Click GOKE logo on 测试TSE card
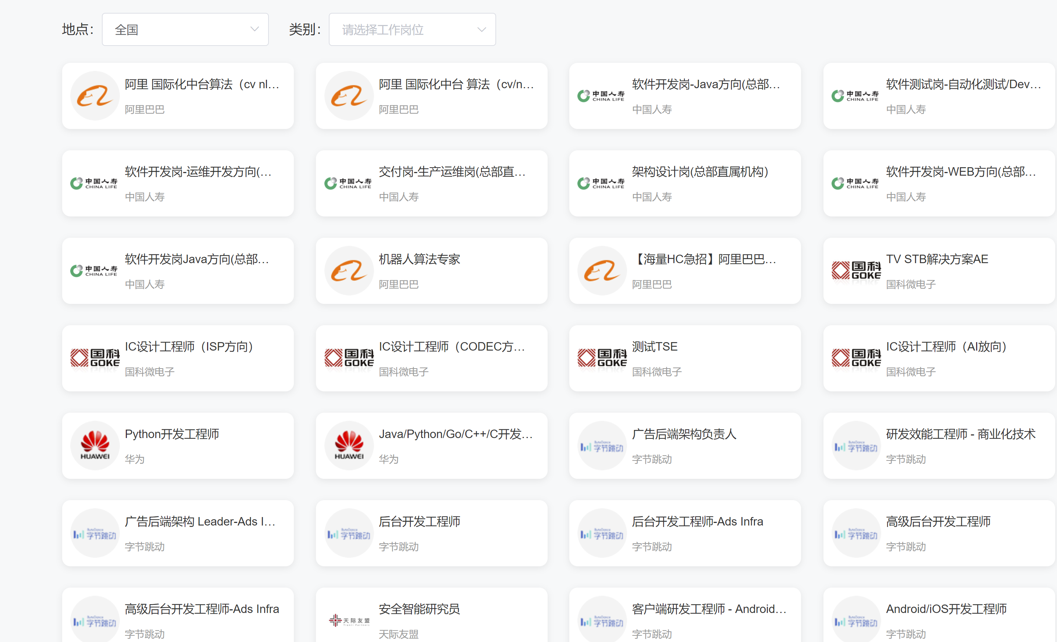Screen dimensions: 1057x642 point(602,358)
